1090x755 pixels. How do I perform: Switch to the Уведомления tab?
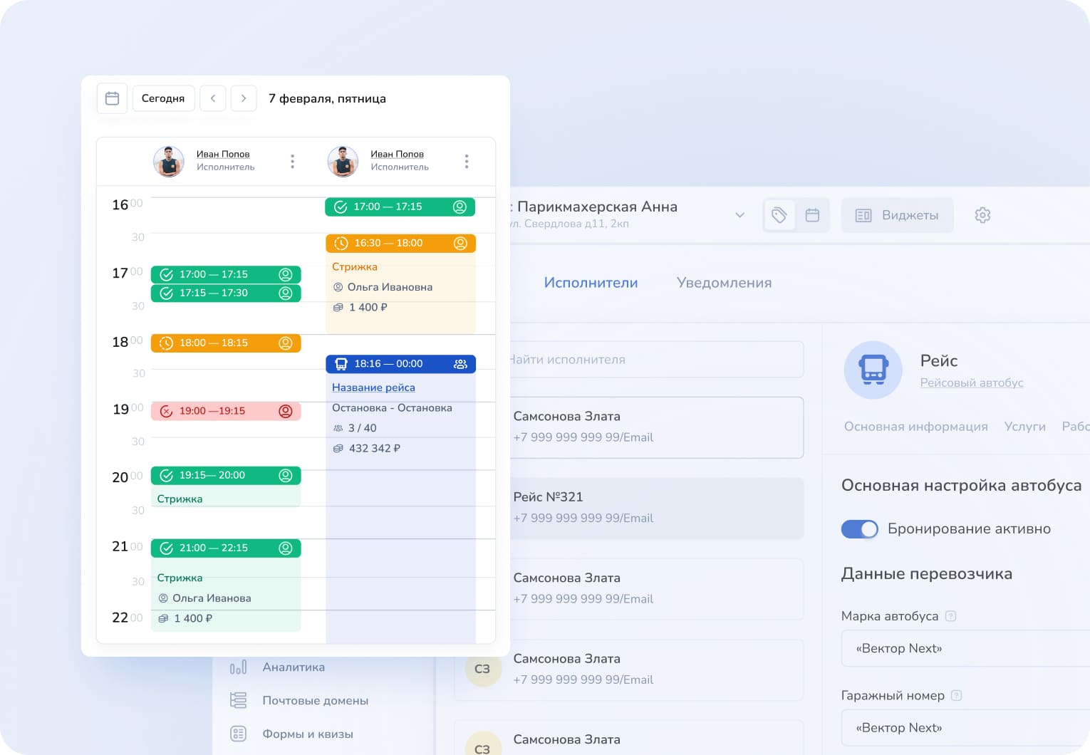tap(724, 283)
